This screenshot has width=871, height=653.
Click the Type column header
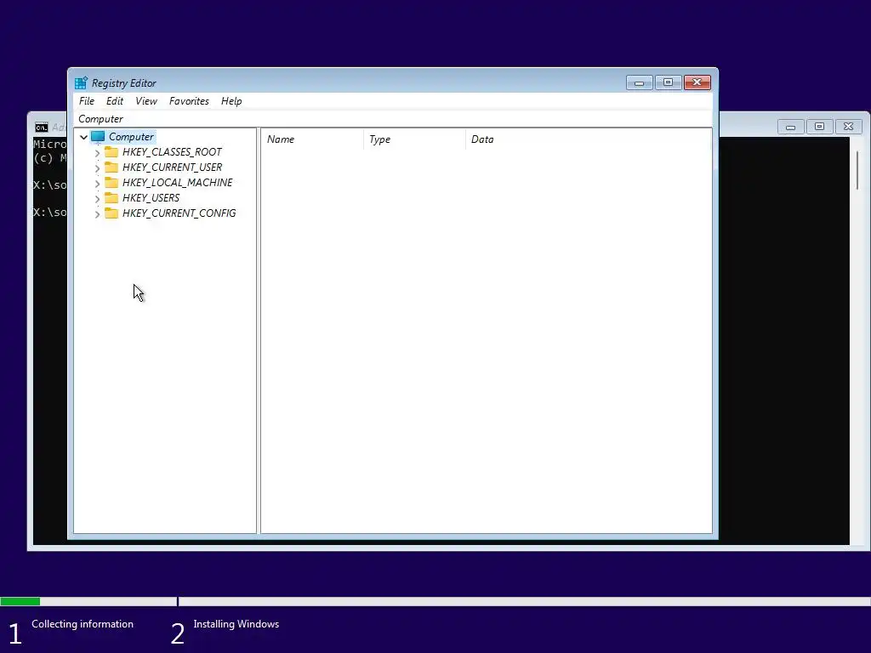[x=414, y=139]
